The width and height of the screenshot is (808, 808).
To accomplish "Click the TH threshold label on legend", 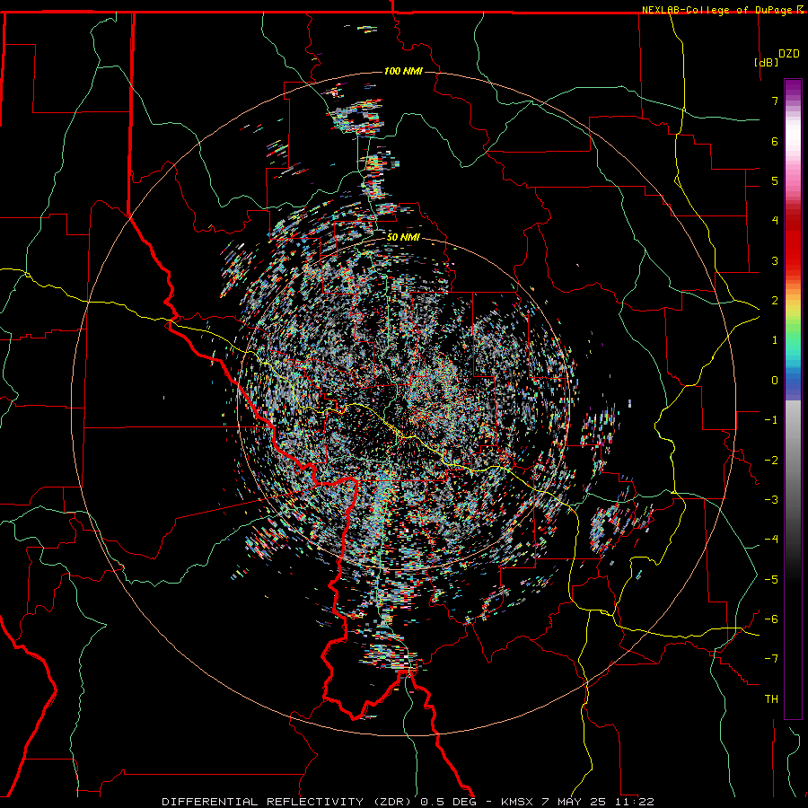I will tap(771, 699).
